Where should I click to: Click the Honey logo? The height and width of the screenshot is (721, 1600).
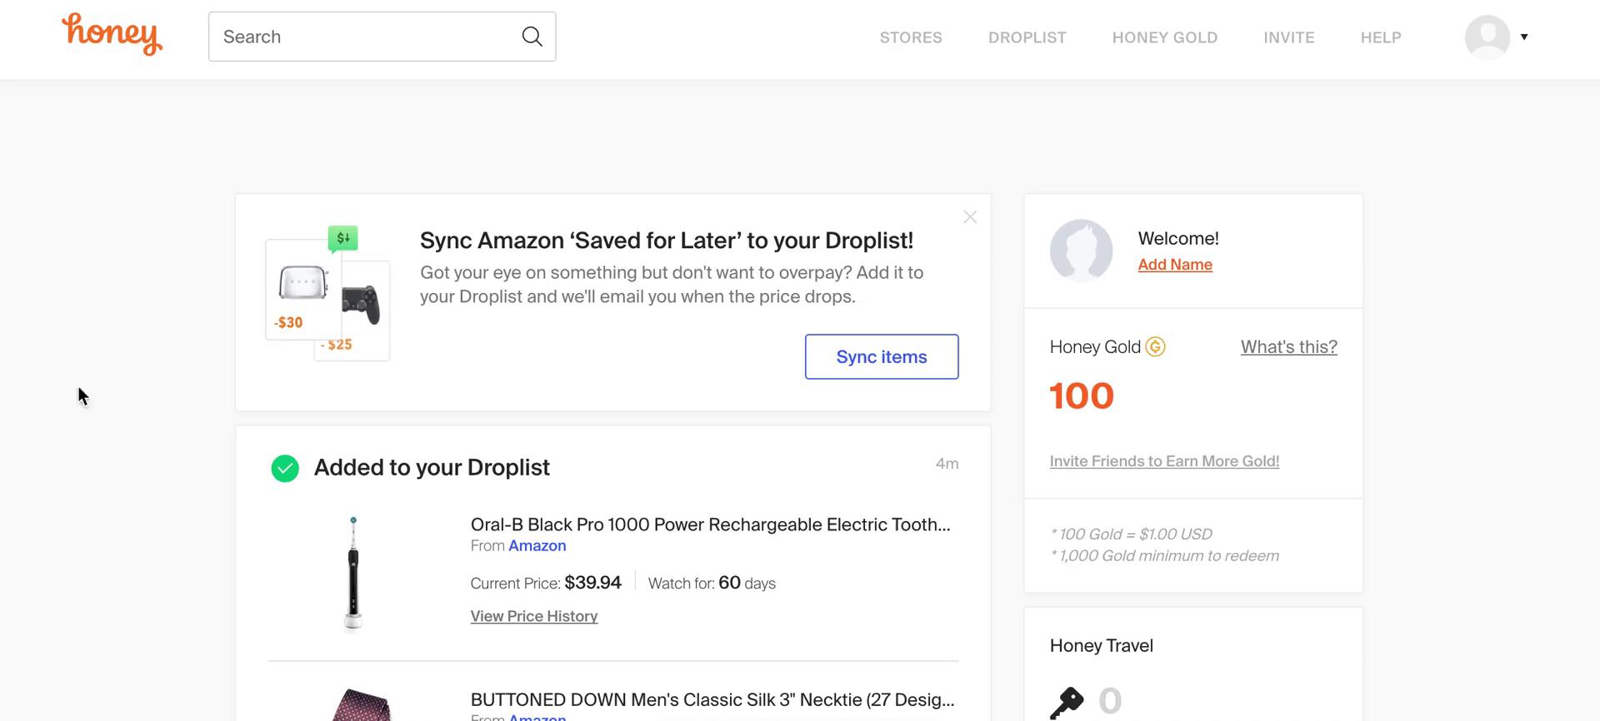pos(112,35)
